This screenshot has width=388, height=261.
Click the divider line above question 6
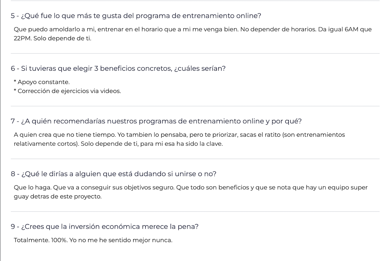(x=195, y=53)
